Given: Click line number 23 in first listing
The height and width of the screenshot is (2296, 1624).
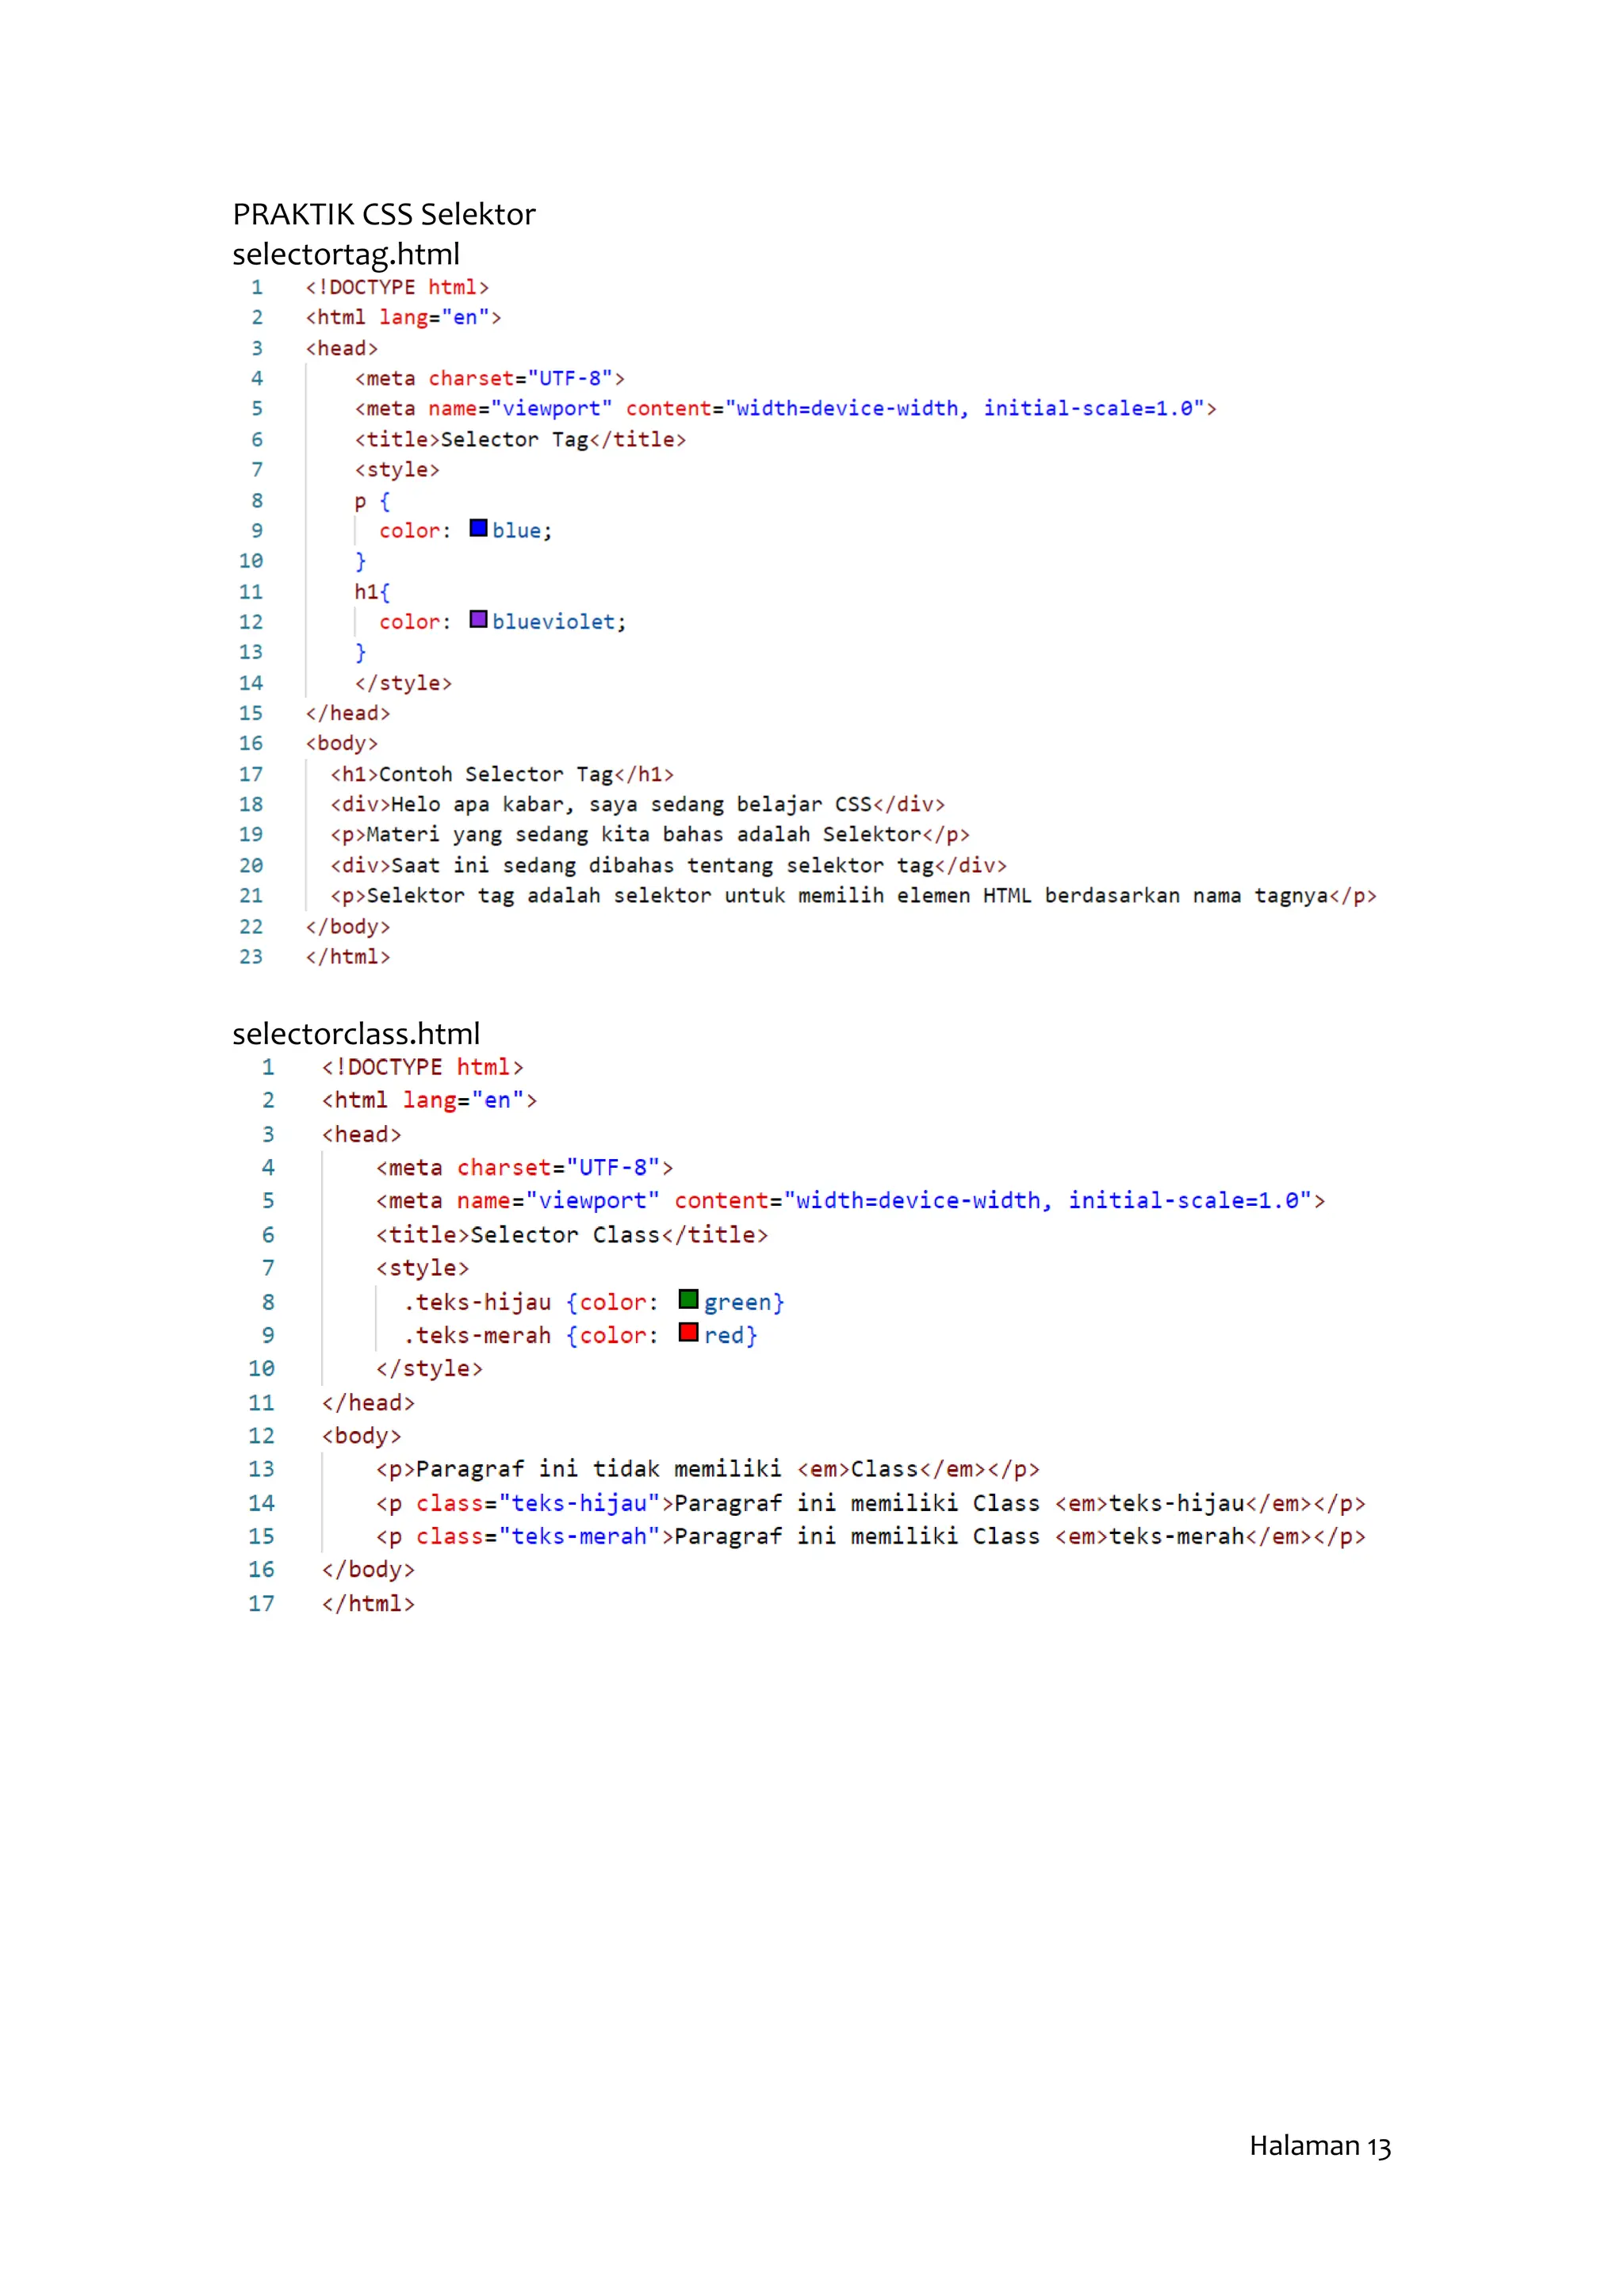Looking at the screenshot, I should 251,957.
